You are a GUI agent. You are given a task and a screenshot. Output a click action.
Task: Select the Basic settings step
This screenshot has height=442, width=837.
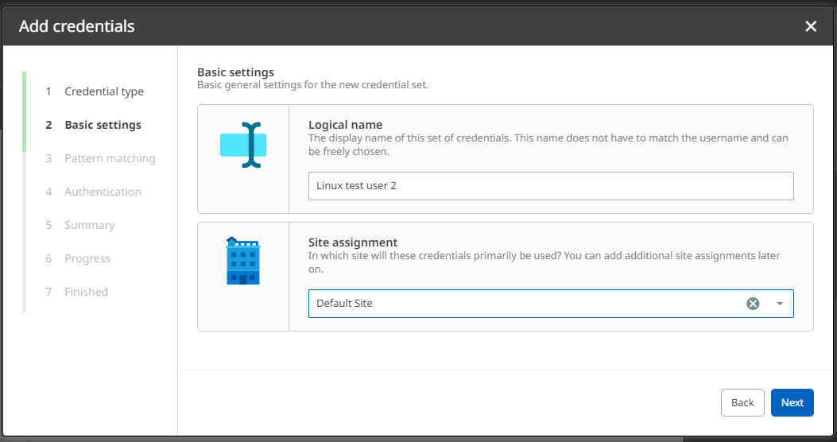[103, 125]
